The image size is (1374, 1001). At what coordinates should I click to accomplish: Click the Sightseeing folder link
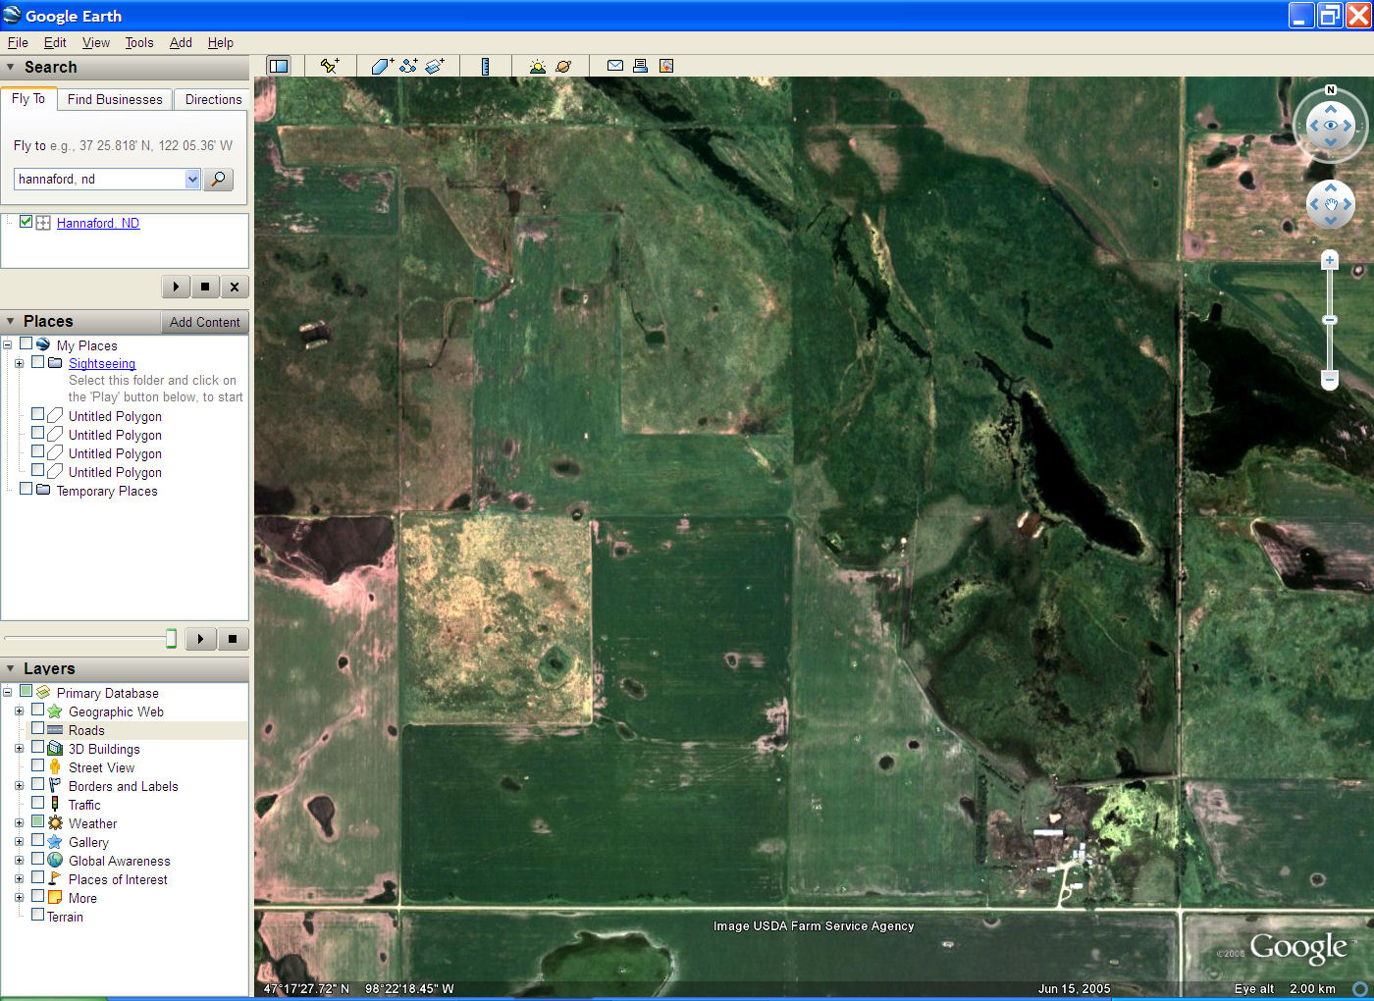pyautogui.click(x=102, y=363)
